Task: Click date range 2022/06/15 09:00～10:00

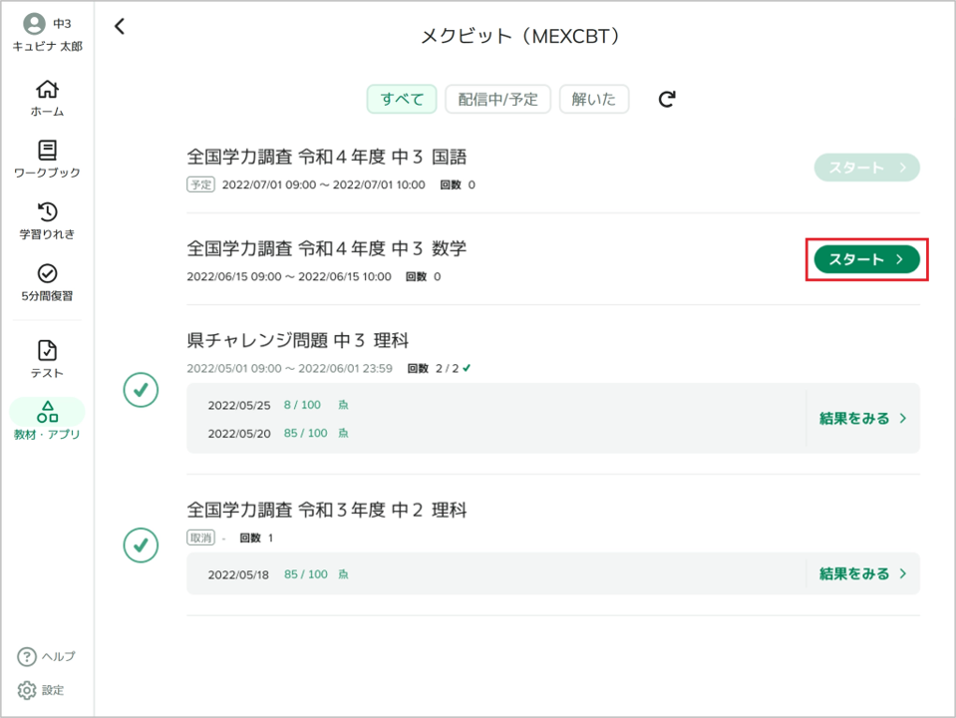Action: click(x=289, y=277)
